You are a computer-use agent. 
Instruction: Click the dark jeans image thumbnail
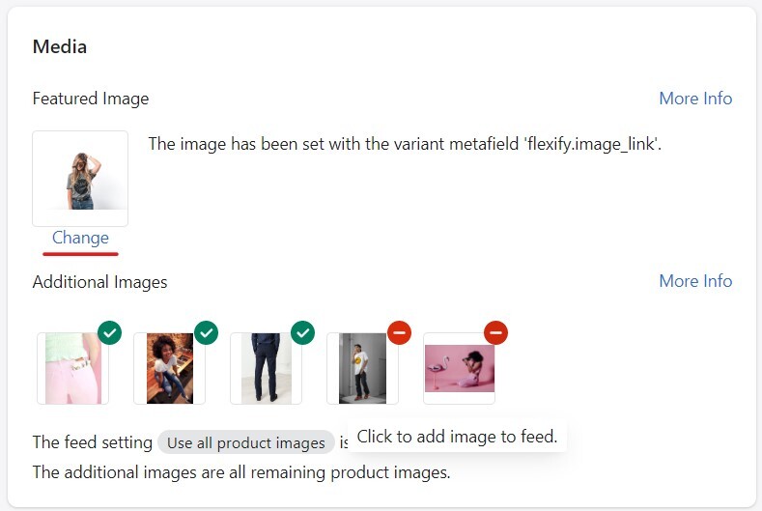click(x=266, y=369)
